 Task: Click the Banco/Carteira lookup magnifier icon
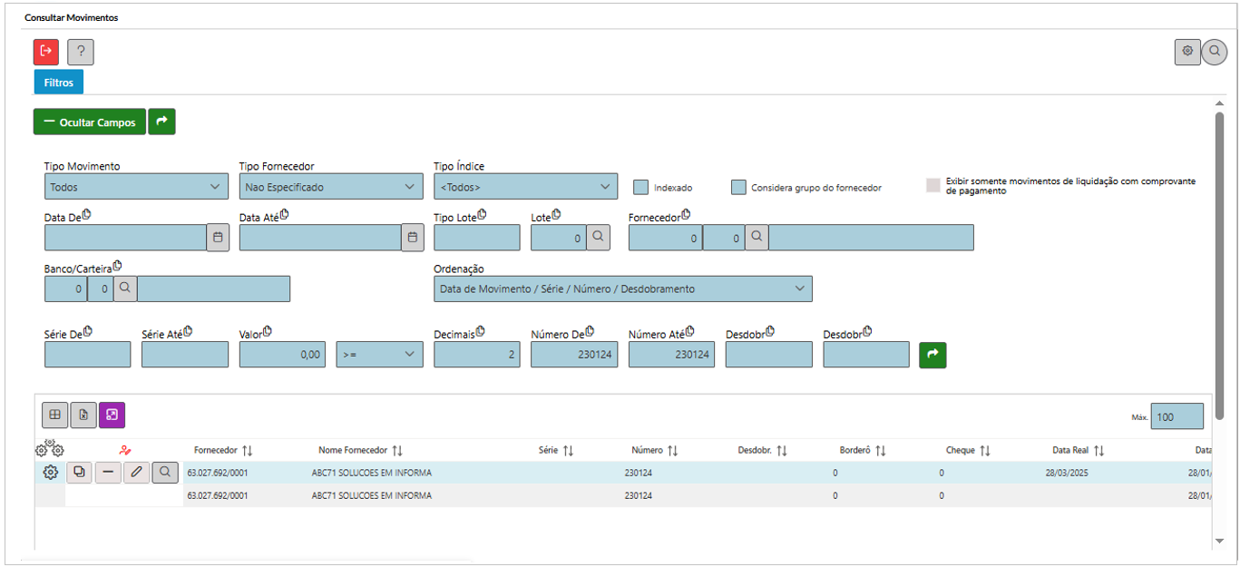[125, 288]
